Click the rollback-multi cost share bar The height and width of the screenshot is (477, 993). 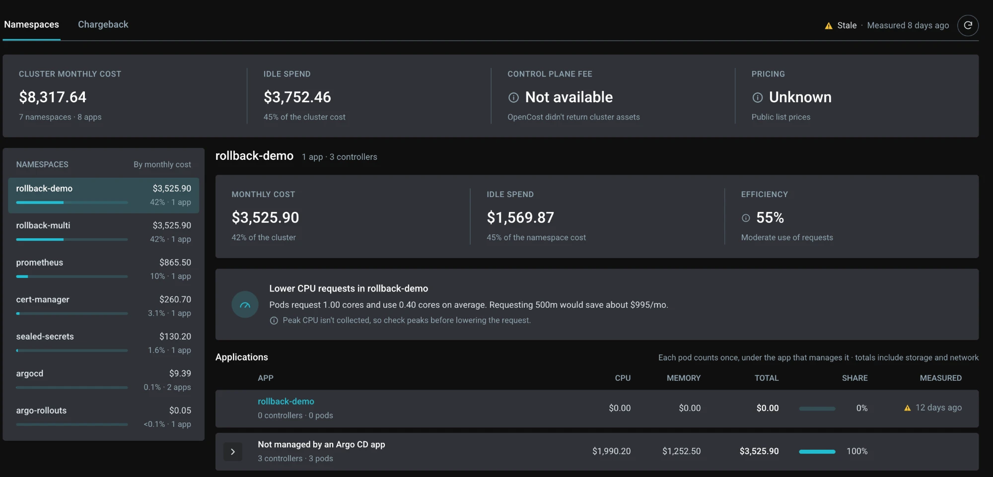coord(72,239)
